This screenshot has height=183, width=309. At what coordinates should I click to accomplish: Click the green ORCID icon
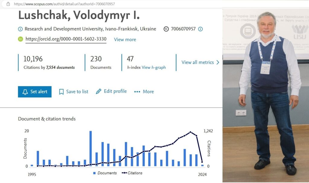point(21,39)
